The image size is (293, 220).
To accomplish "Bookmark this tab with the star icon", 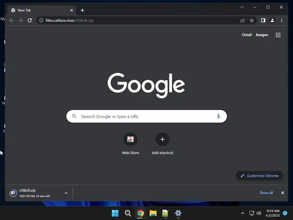I will 252,20.
